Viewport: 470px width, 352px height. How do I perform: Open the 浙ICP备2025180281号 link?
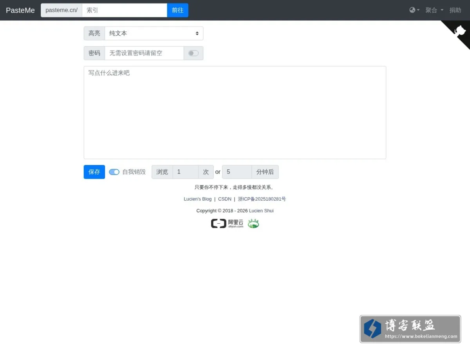pyautogui.click(x=262, y=199)
